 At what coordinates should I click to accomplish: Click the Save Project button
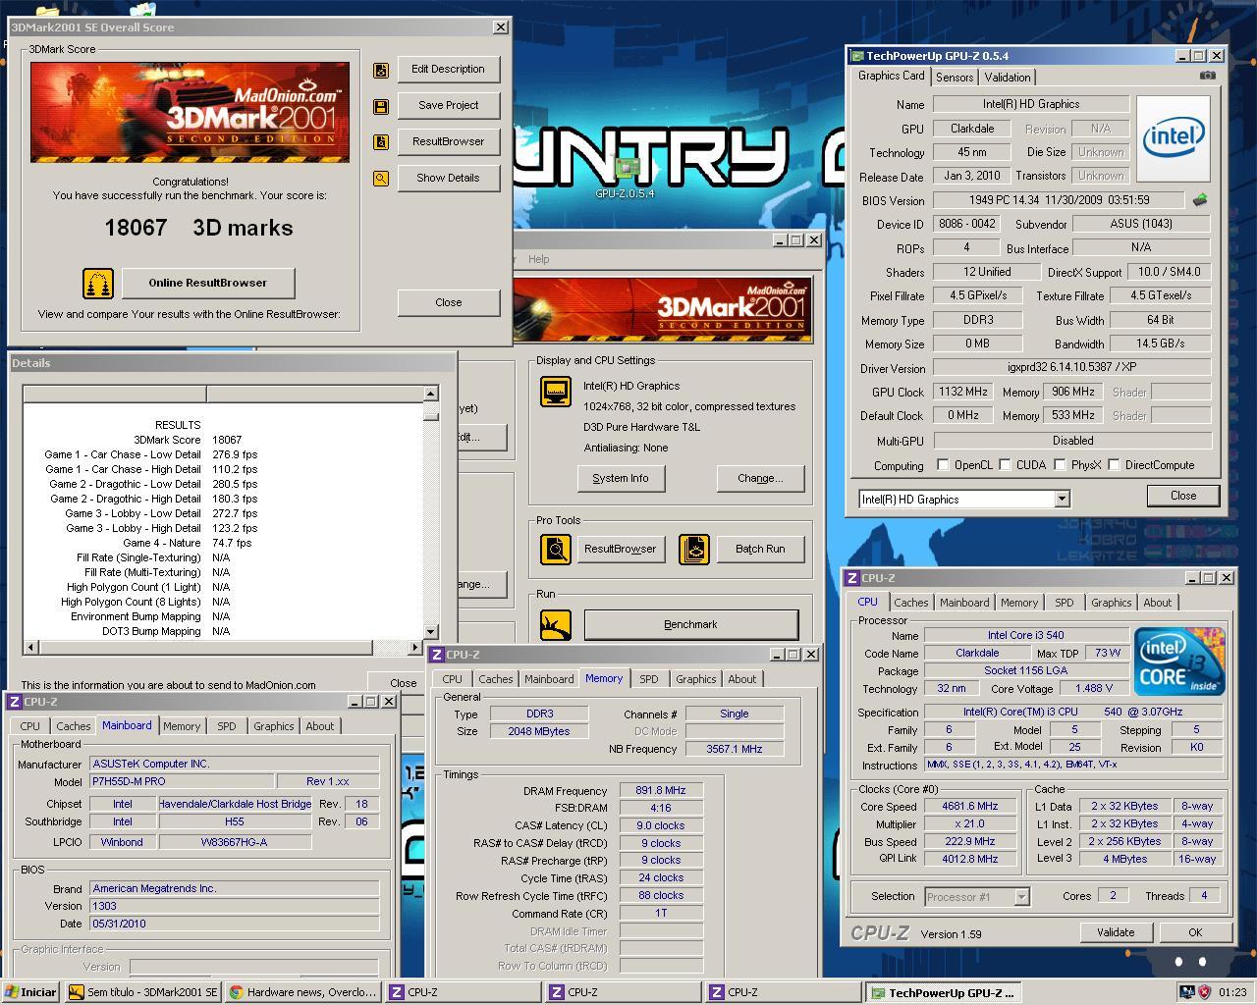point(448,106)
